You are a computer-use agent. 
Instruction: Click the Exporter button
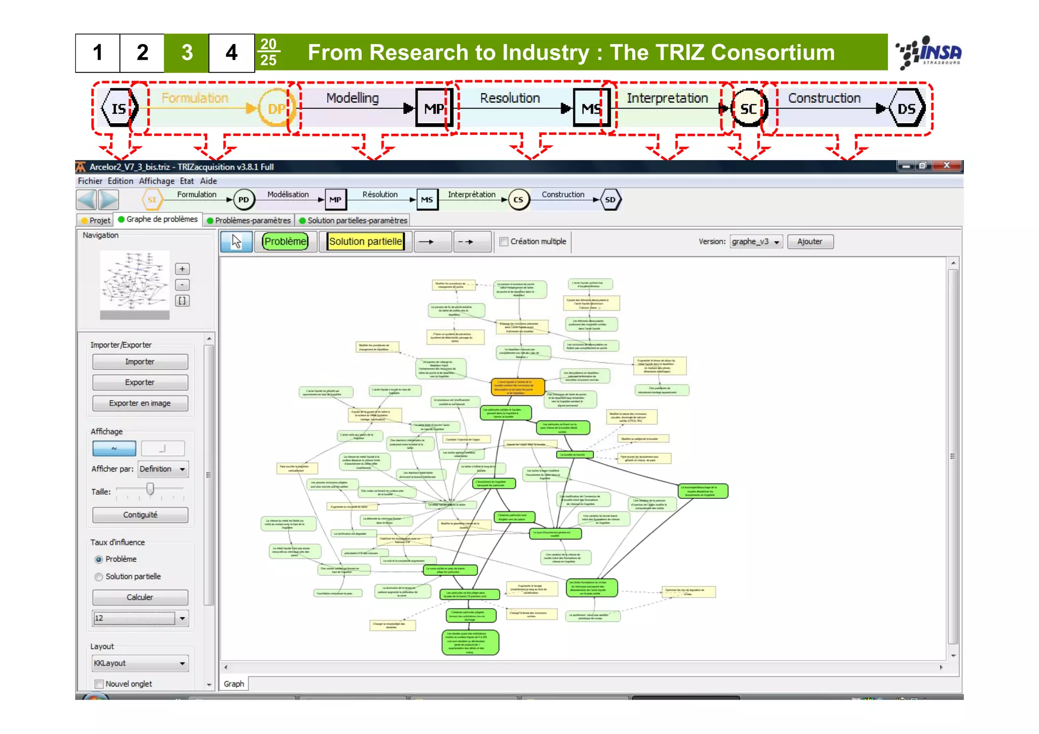click(140, 382)
